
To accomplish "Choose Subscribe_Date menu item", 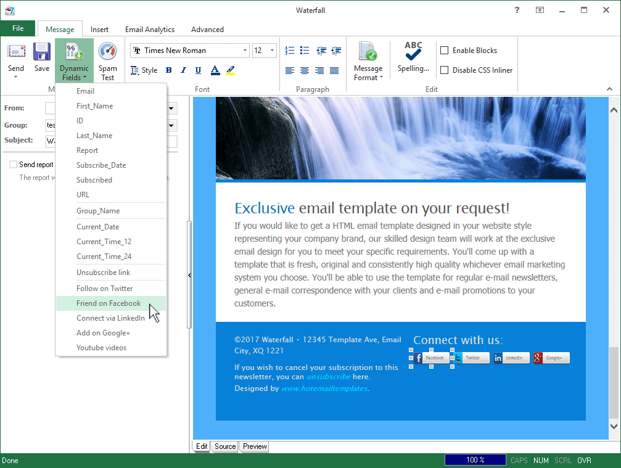I will pos(111,165).
